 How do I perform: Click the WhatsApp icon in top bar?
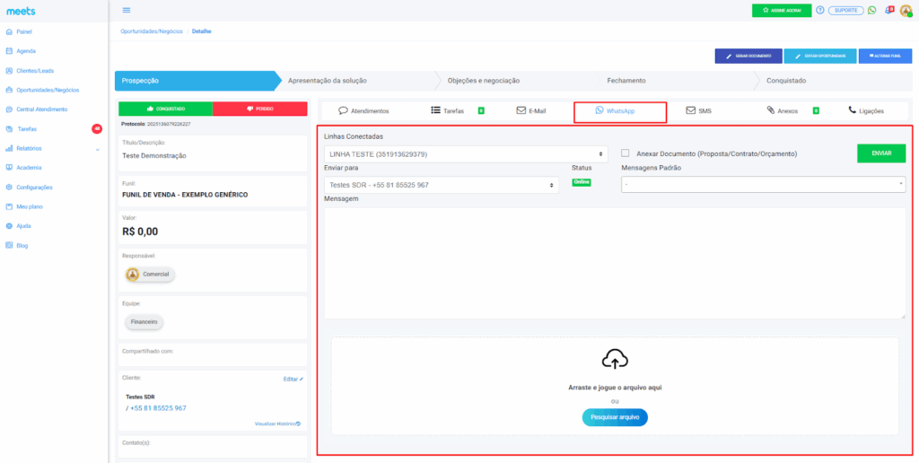click(x=871, y=10)
